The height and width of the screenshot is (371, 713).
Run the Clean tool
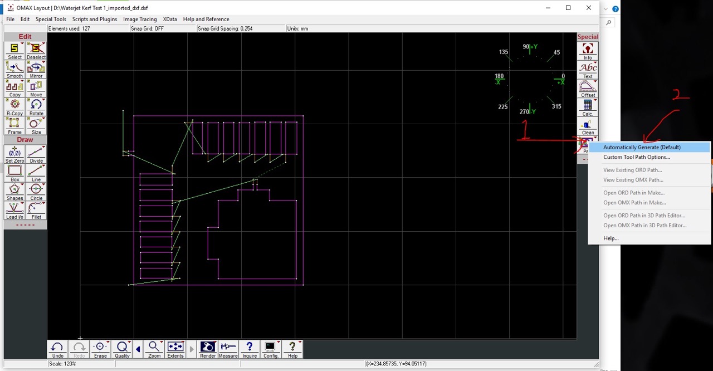[588, 127]
